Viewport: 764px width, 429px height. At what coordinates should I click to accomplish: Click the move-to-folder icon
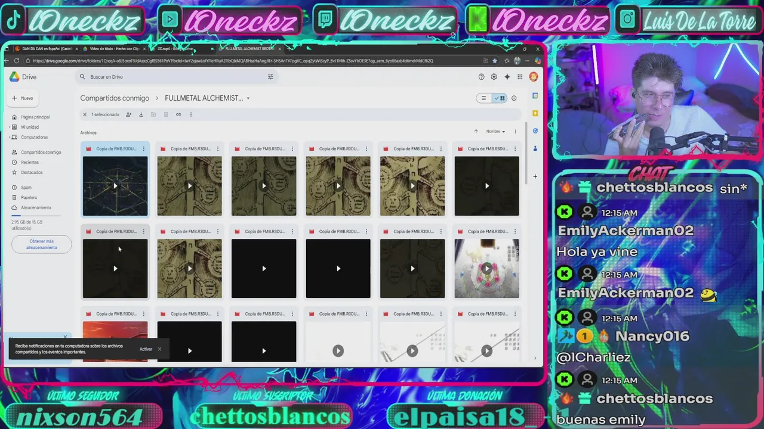pos(153,114)
